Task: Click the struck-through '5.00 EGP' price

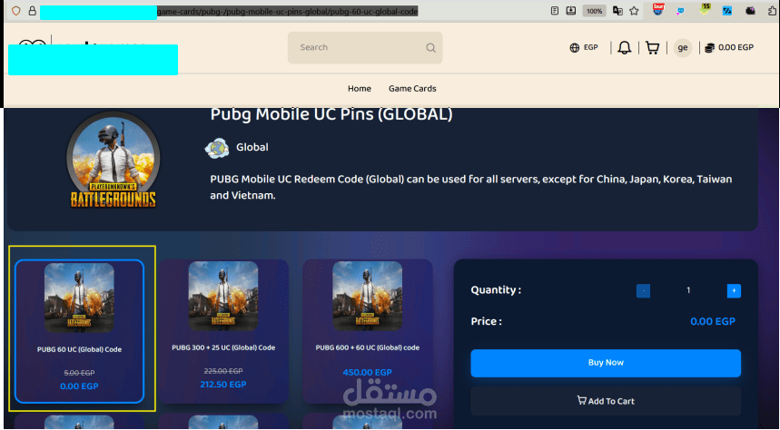Action: (x=79, y=373)
